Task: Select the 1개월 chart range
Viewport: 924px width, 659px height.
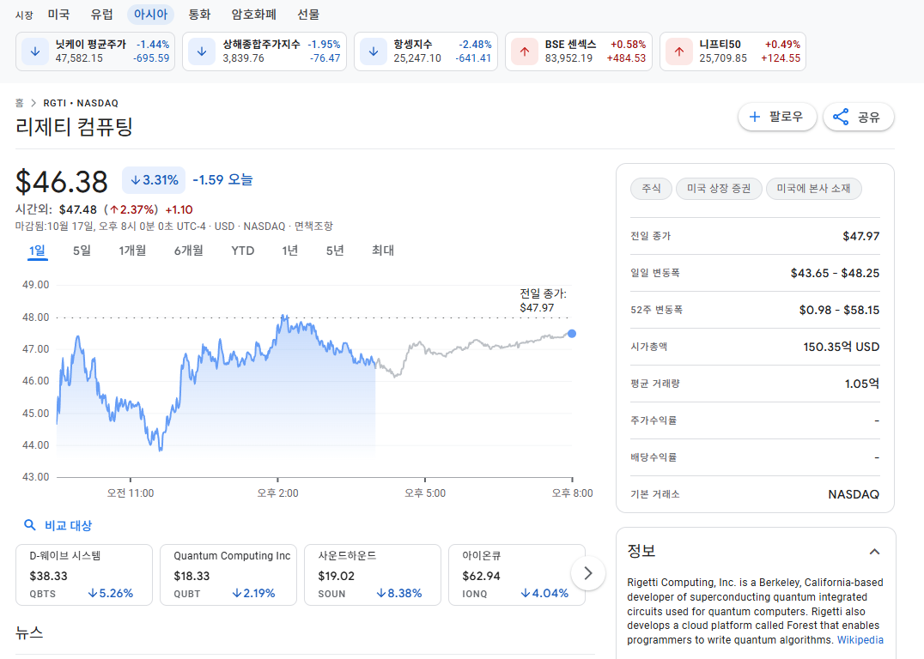Action: (x=132, y=251)
